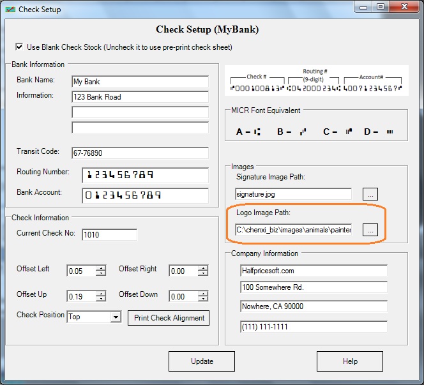
Task: Edit the Halfpricesoft.com company name field
Action: [314, 271]
